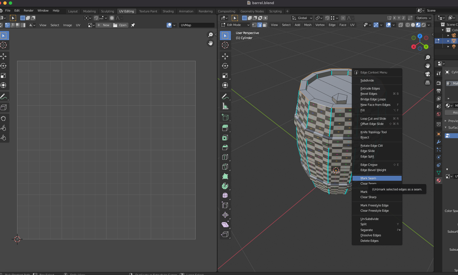The image size is (458, 275).
Task: Open the Material properties tab icon
Action: (438, 180)
